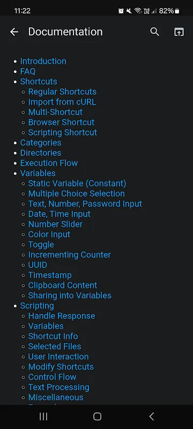Open the FAQ link
This screenshot has width=193, height=429.
click(x=28, y=71)
